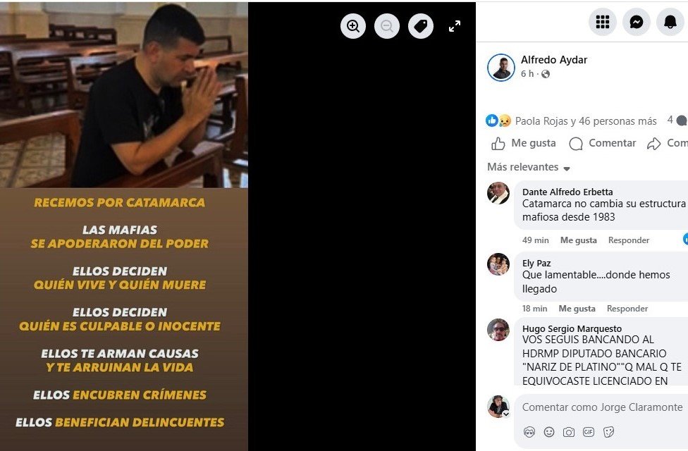
Task: Zoom in on the photo
Action: [352, 26]
